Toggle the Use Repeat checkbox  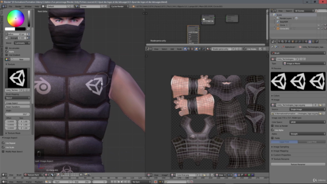(x=3, y=143)
